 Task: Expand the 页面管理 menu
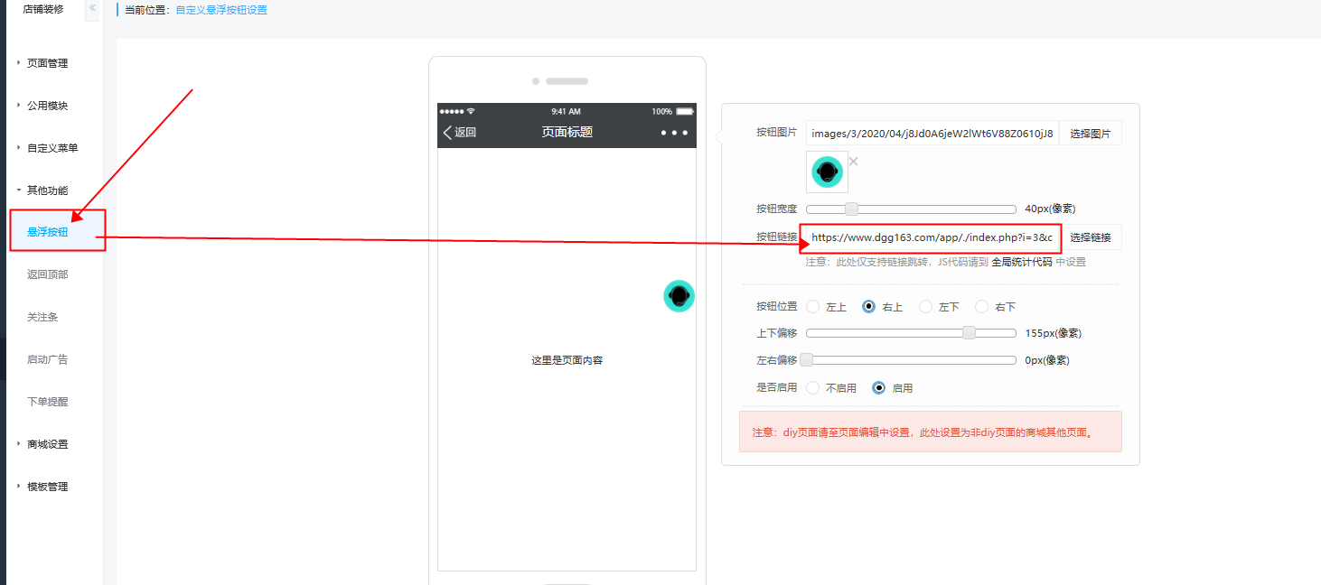click(47, 63)
